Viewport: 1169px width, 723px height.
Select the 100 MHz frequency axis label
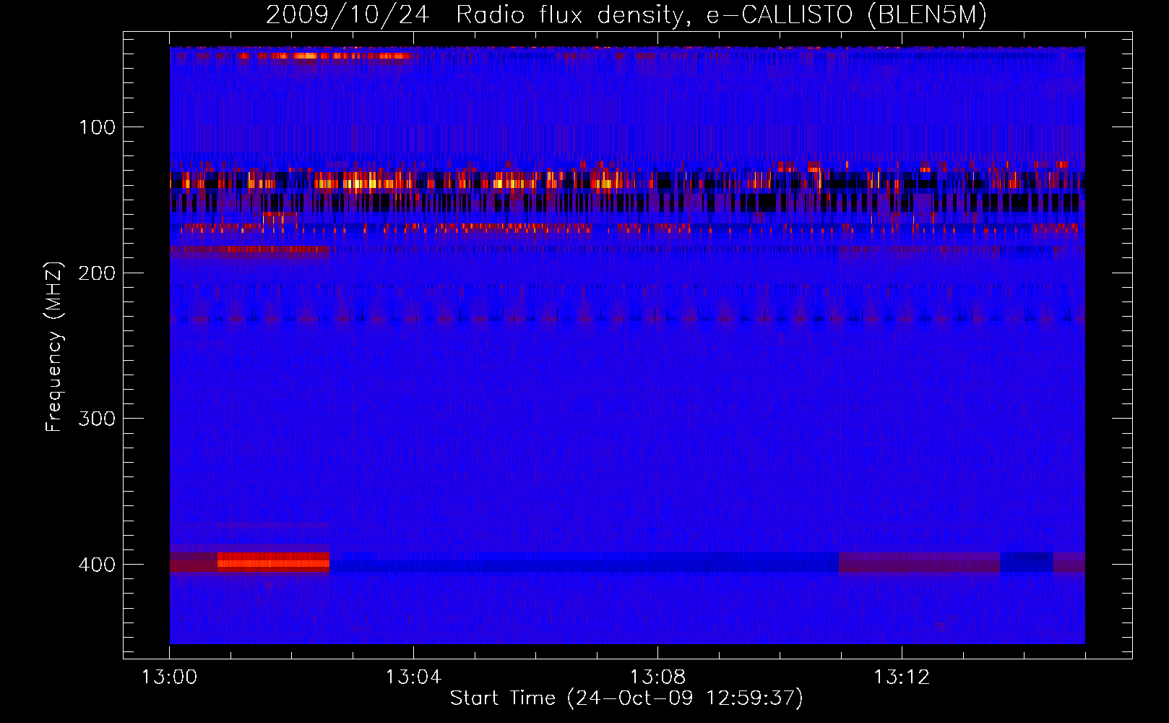[x=97, y=127]
